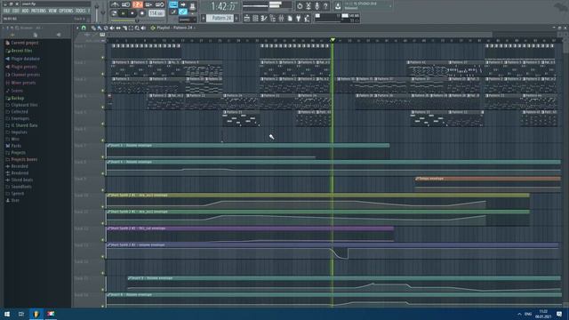Click the playlist vertical scrollbar
Screen dimensions: 569x320
coord(565,174)
